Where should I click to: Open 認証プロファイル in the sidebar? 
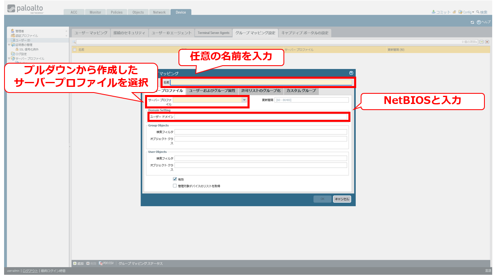13,35
